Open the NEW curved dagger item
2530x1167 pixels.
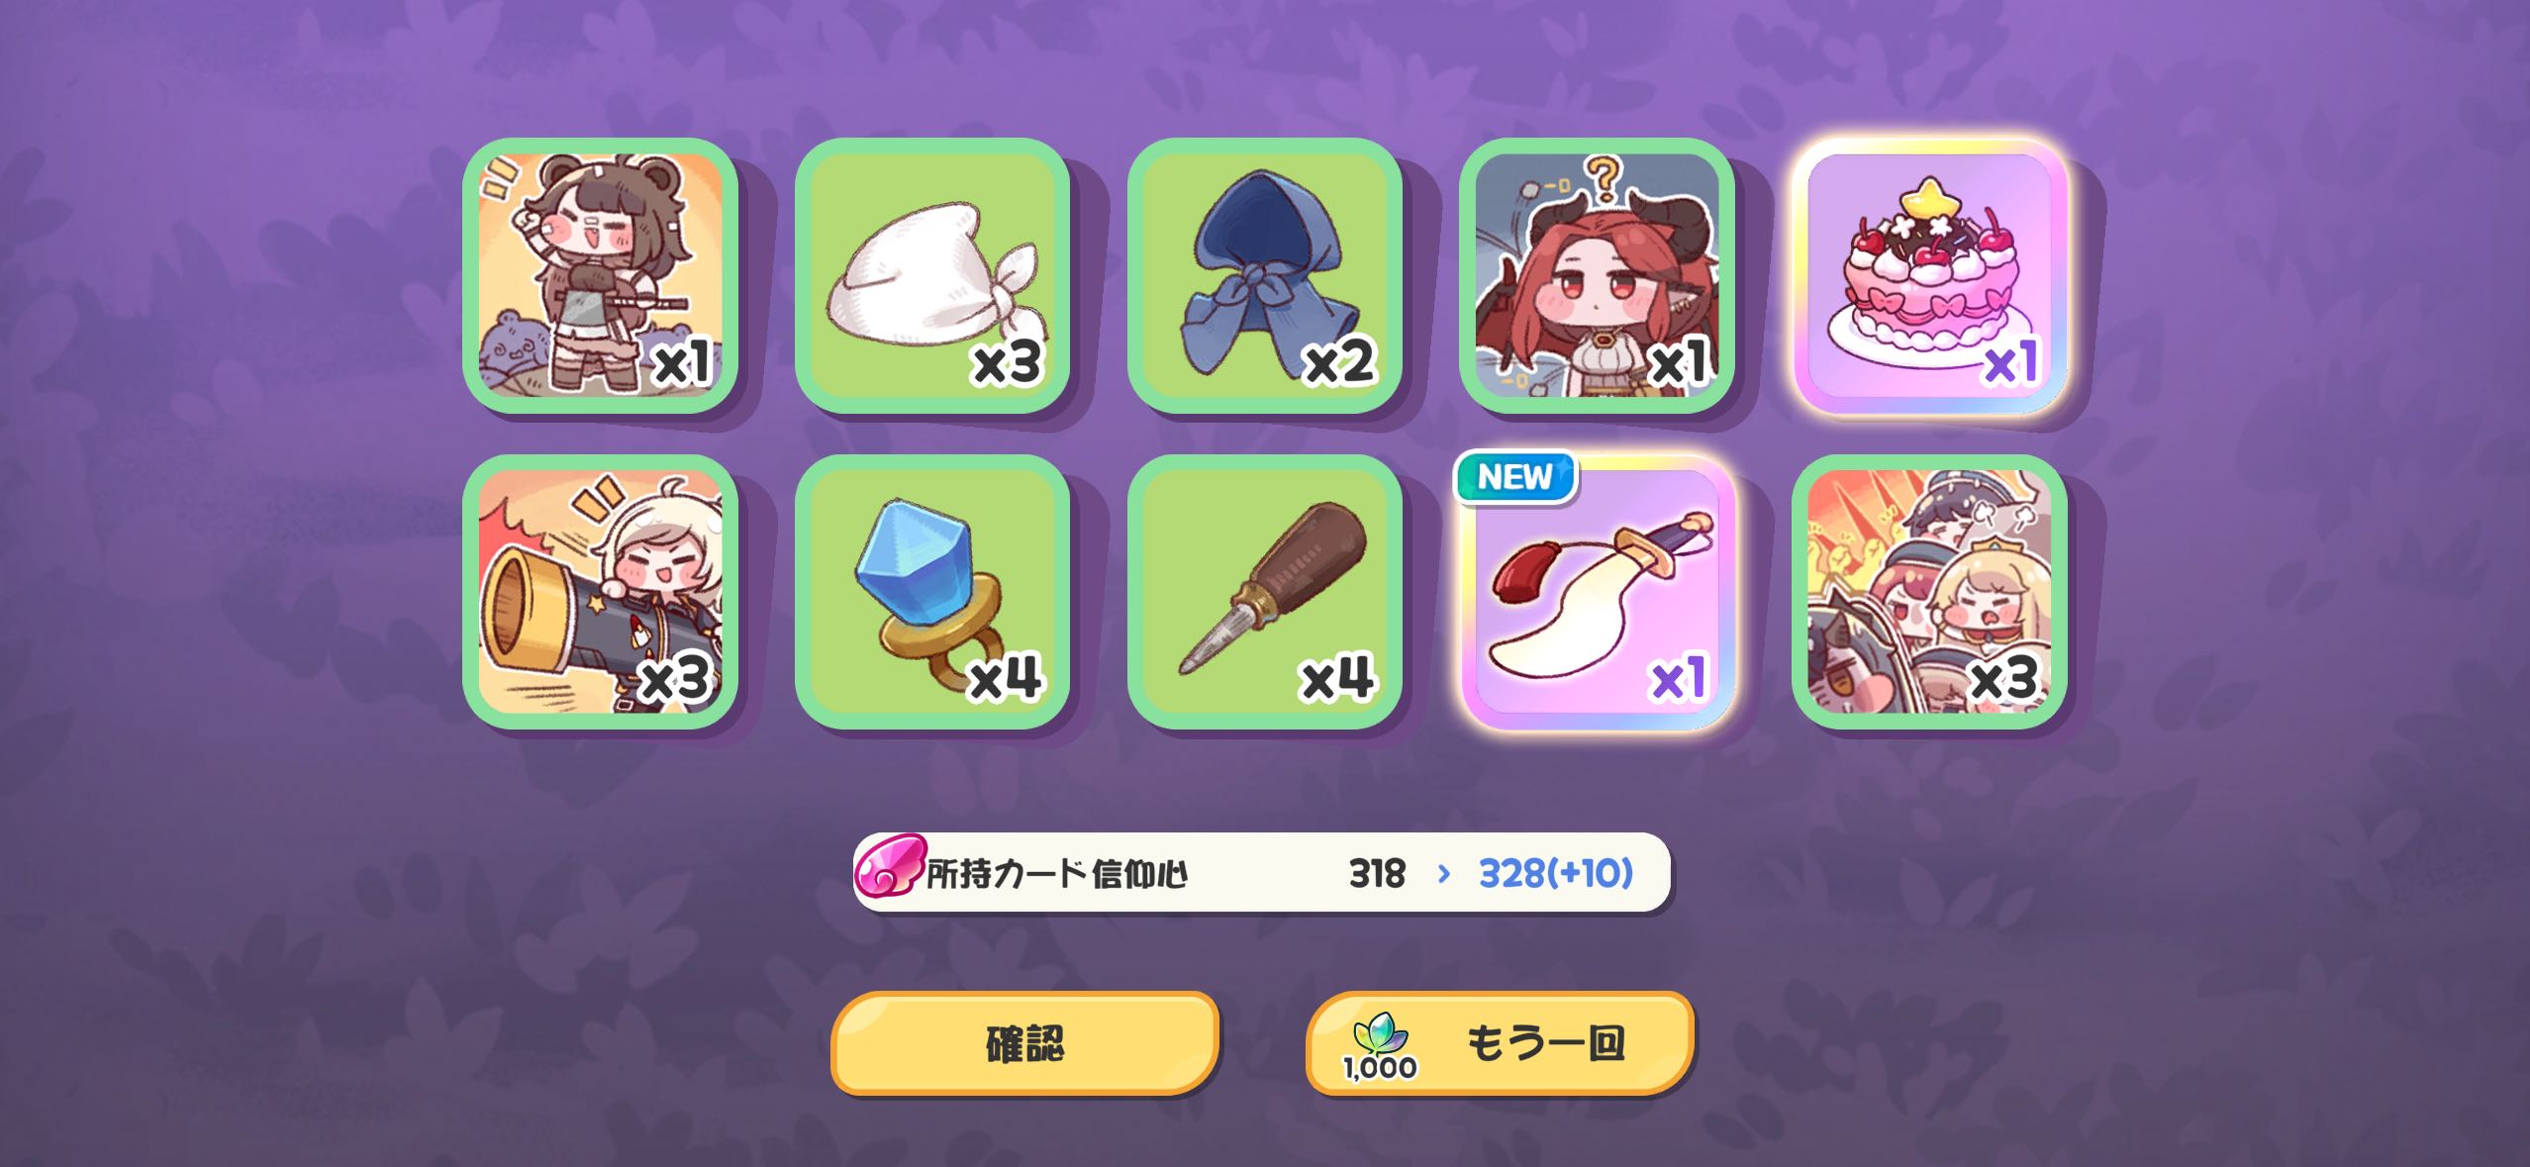pos(1597,592)
